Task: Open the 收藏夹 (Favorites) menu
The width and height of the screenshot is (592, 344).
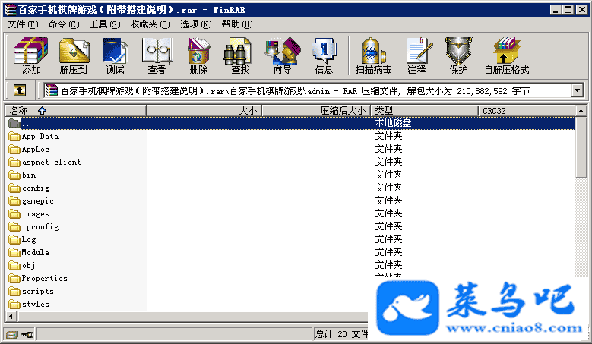Action: (x=150, y=24)
